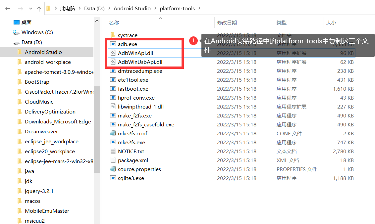375x224 pixels.
Task: Click the mke2fs.exe file icon
Action: tap(113, 142)
